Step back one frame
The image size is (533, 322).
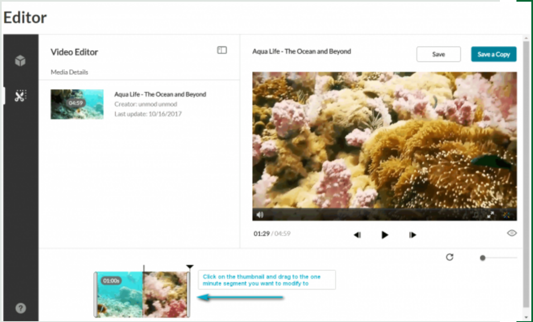(357, 235)
